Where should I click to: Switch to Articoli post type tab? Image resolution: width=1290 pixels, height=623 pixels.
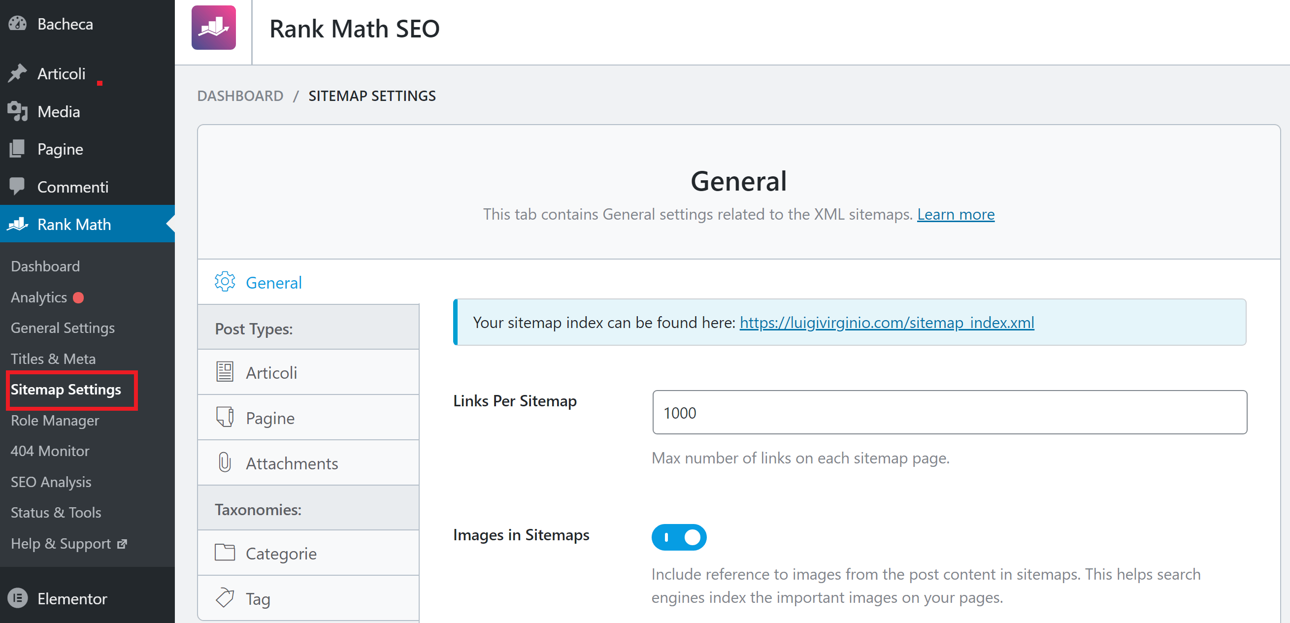[308, 372]
